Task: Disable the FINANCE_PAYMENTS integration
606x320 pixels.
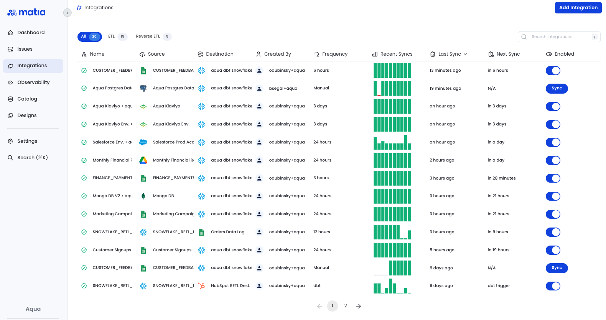Action: click(553, 178)
